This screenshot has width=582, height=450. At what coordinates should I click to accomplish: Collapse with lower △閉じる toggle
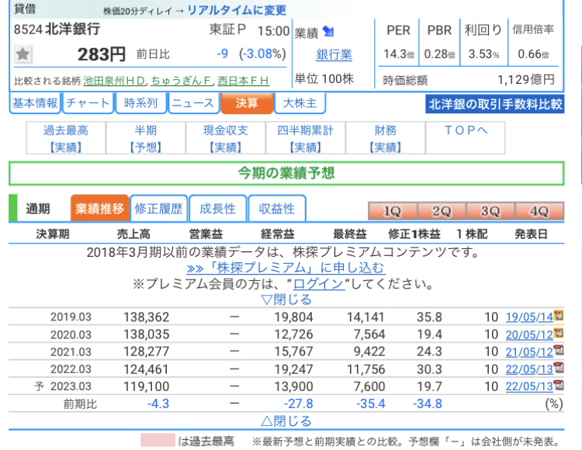click(x=286, y=421)
